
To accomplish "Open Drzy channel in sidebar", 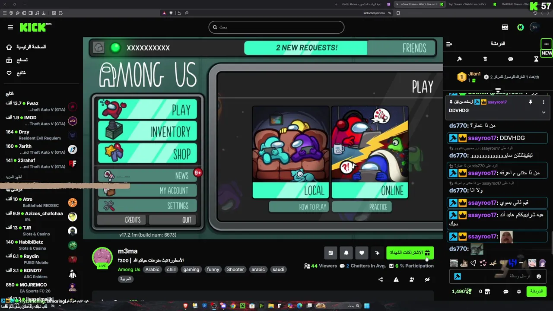I will click(41, 135).
